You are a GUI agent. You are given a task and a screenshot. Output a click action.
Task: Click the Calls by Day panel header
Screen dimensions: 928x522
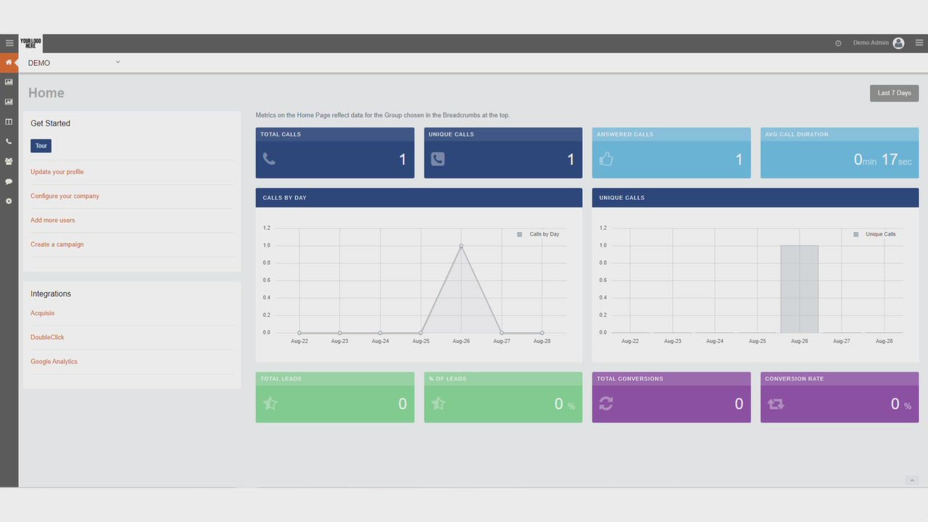tap(419, 198)
